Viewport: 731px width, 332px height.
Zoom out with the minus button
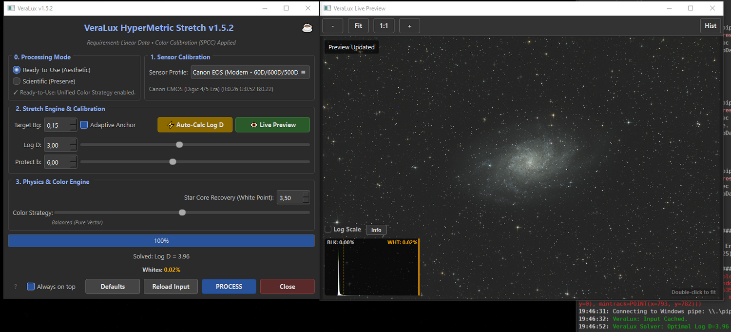(332, 26)
